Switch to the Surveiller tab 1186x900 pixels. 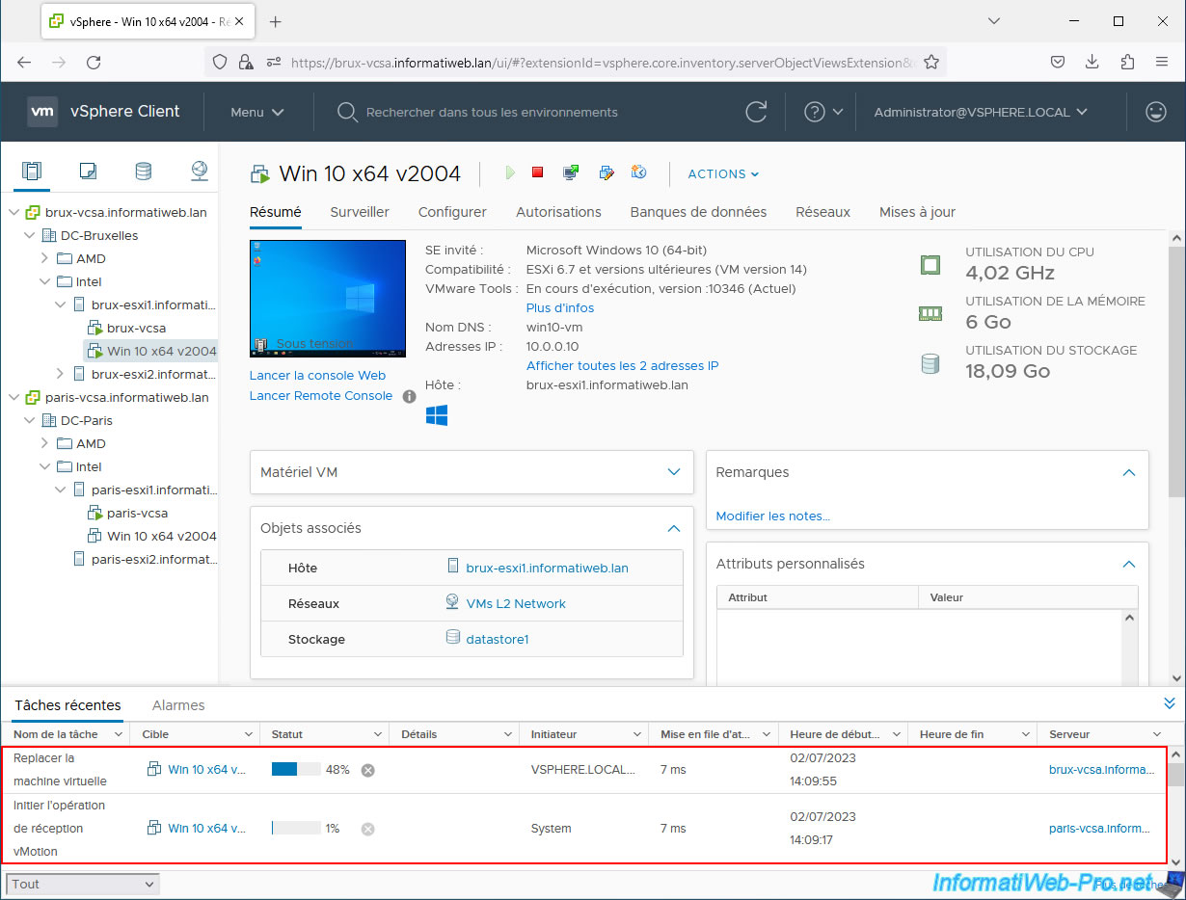tap(360, 212)
